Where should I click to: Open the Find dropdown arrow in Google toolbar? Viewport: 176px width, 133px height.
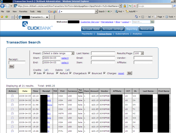point(123,11)
